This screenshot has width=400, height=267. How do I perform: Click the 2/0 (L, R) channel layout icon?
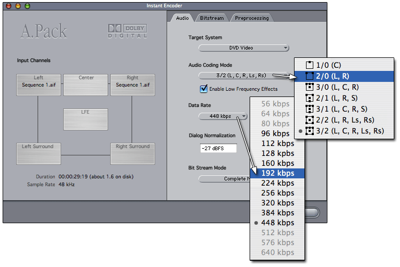point(310,76)
